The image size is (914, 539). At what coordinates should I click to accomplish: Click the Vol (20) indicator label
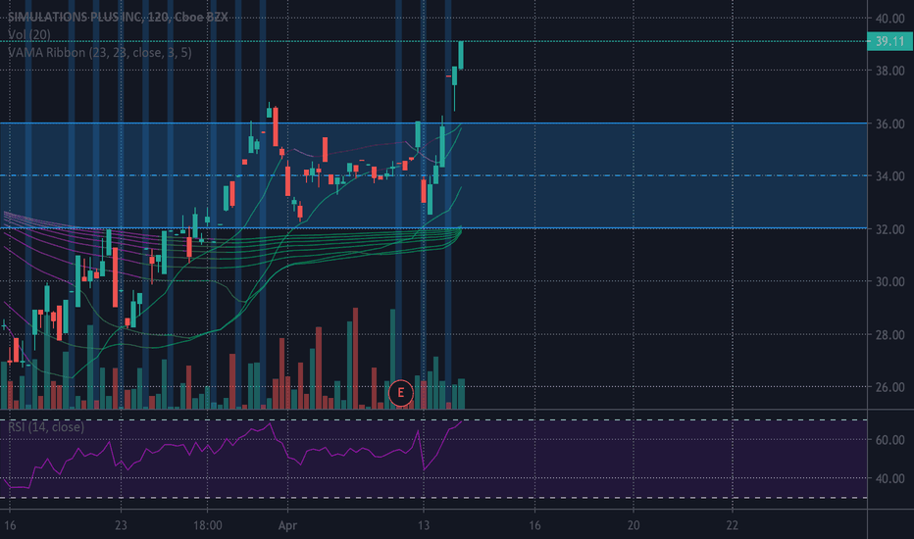point(29,35)
